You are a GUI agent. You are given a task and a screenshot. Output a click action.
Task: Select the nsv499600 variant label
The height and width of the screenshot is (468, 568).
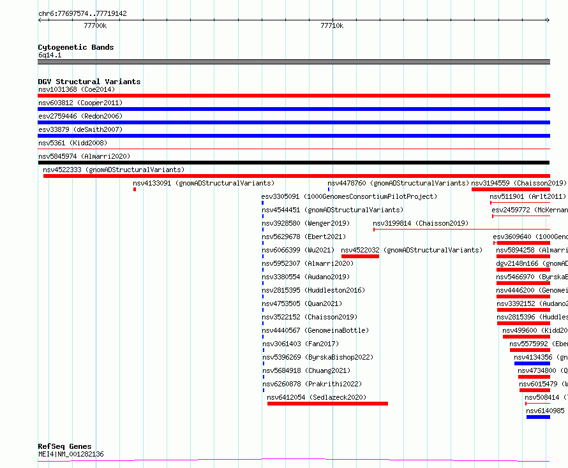coord(535,330)
